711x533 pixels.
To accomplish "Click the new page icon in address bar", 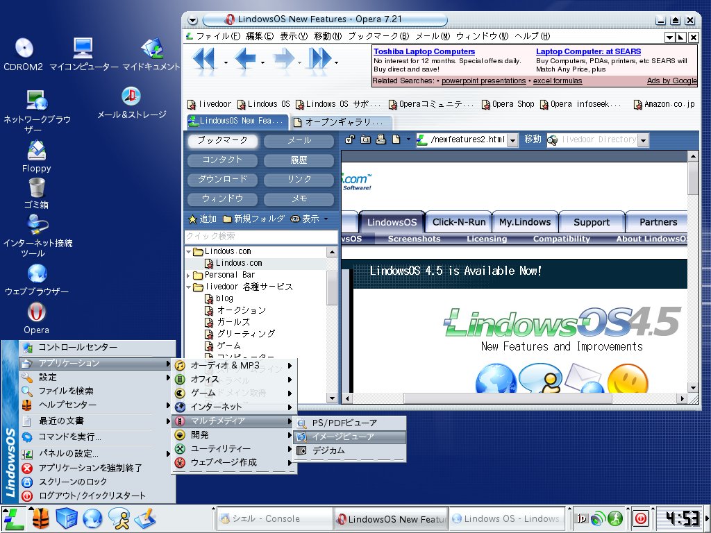I will pyautogui.click(x=396, y=139).
